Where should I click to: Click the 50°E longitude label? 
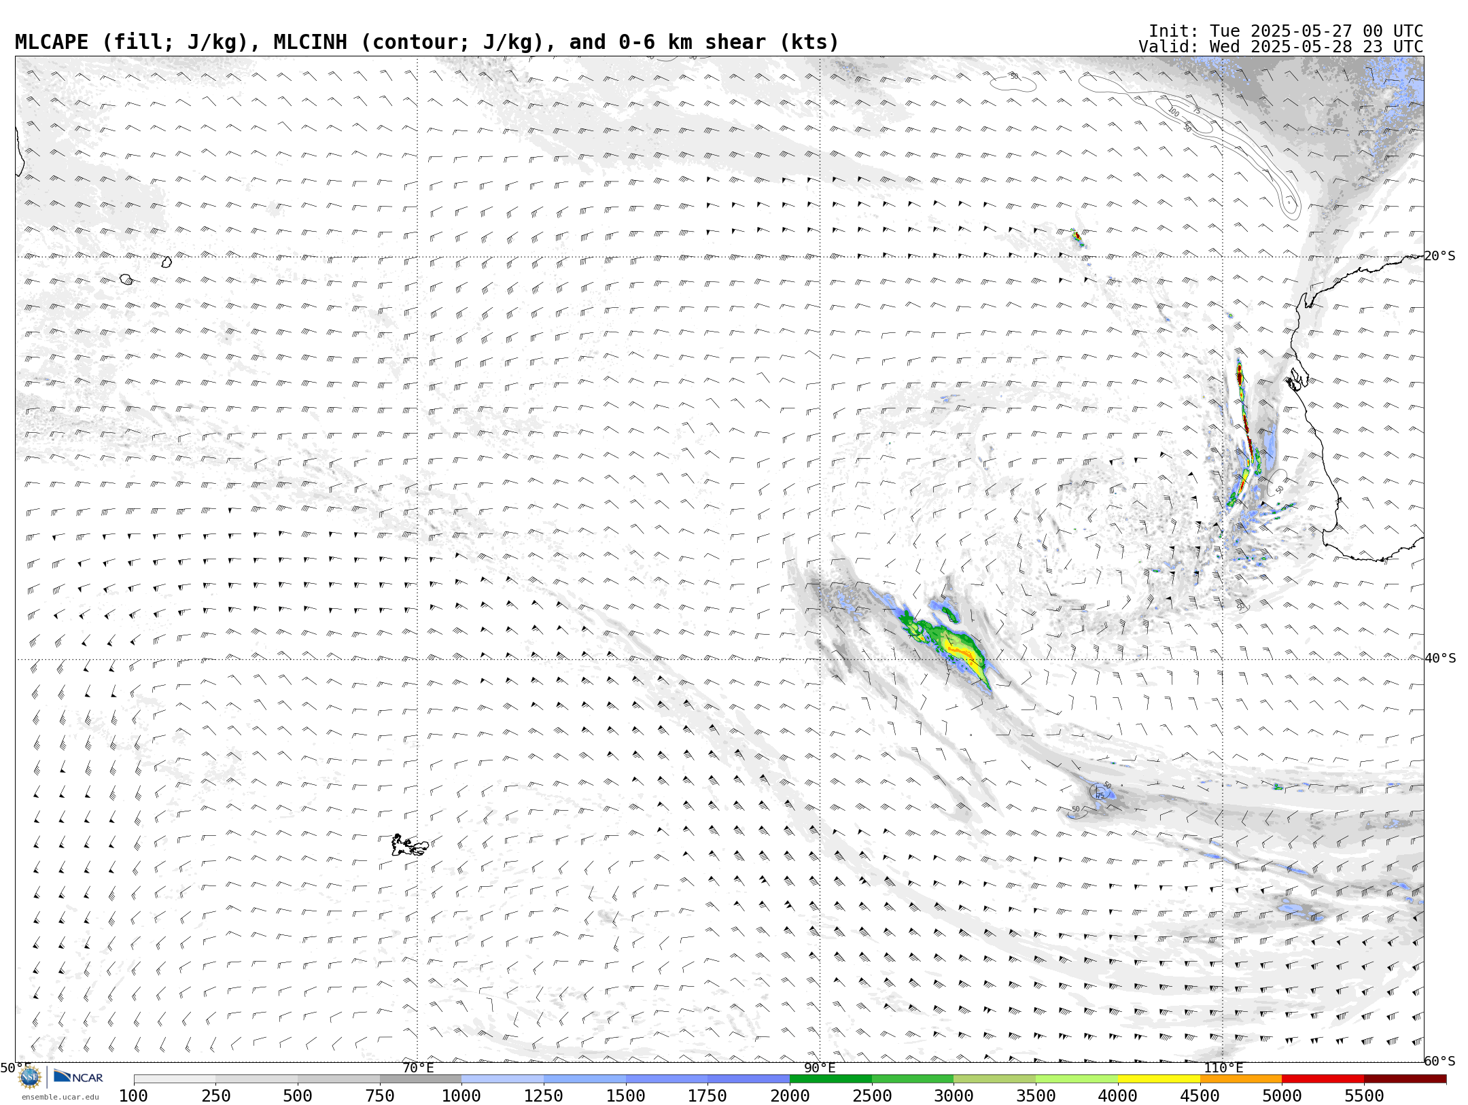(16, 1068)
